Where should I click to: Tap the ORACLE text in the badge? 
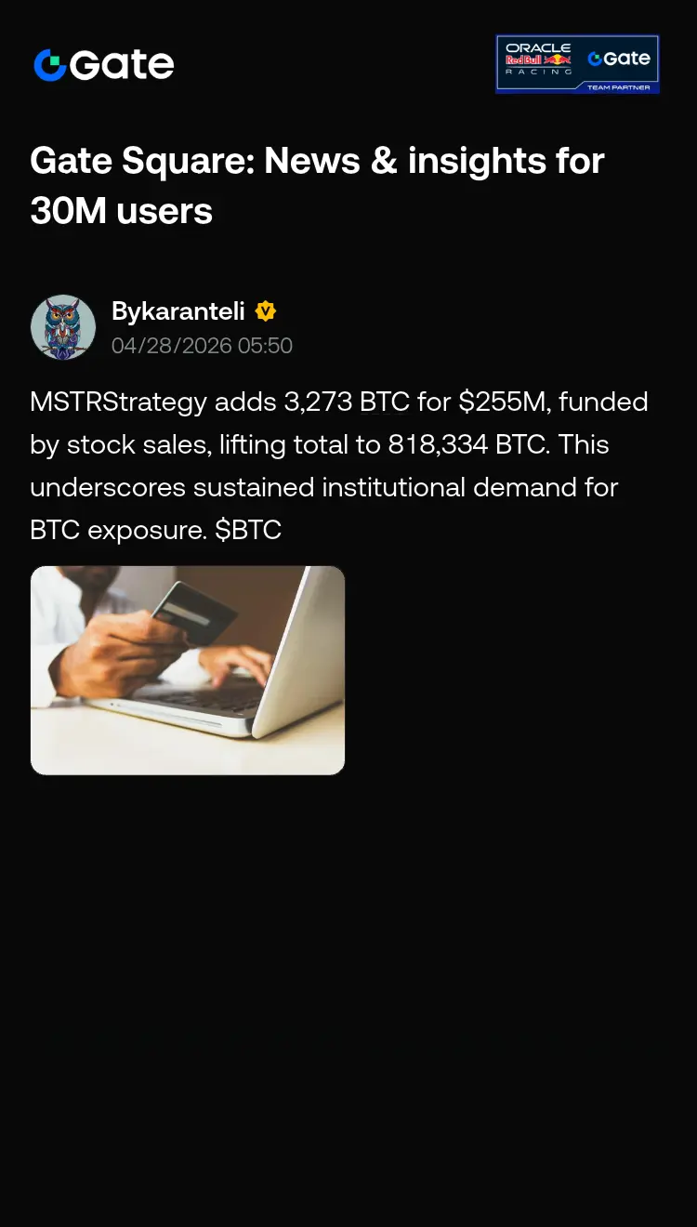coord(538,47)
